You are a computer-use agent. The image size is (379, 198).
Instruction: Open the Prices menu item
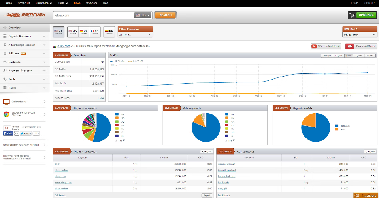pos(8,3)
